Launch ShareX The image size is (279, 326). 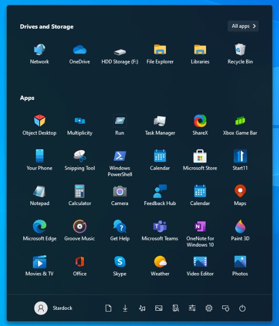point(200,125)
